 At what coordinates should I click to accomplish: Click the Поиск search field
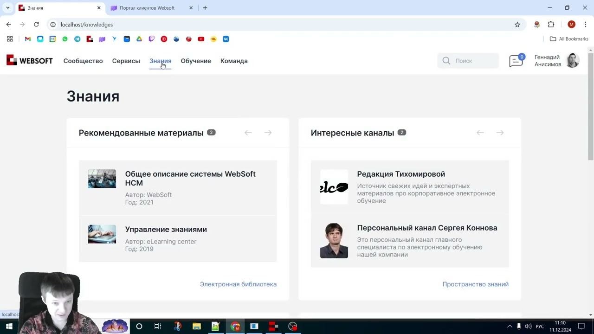tap(468, 61)
